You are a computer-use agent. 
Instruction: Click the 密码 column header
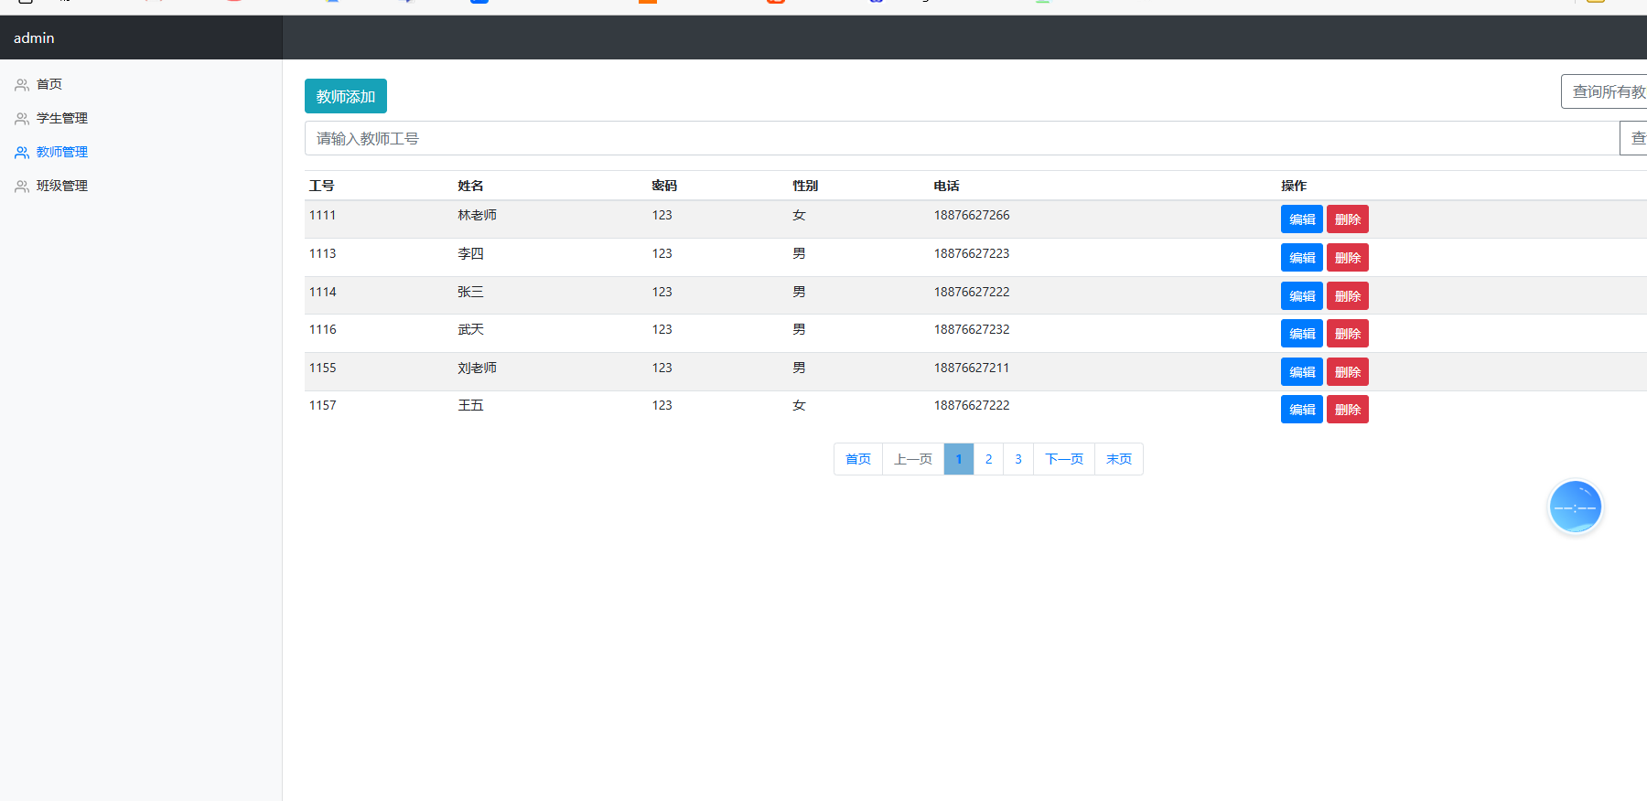[664, 186]
